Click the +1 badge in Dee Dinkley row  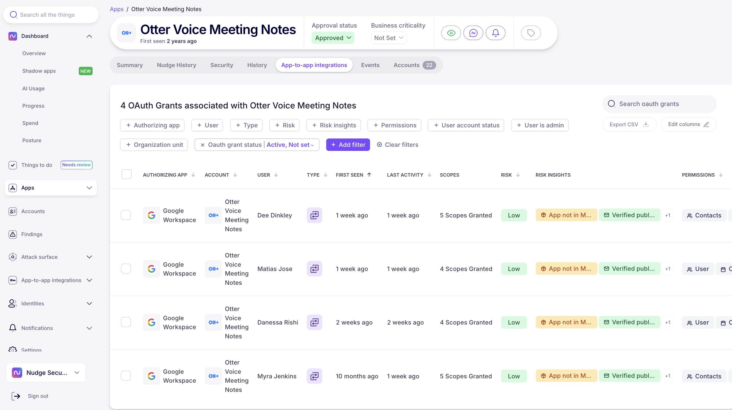coord(668,215)
